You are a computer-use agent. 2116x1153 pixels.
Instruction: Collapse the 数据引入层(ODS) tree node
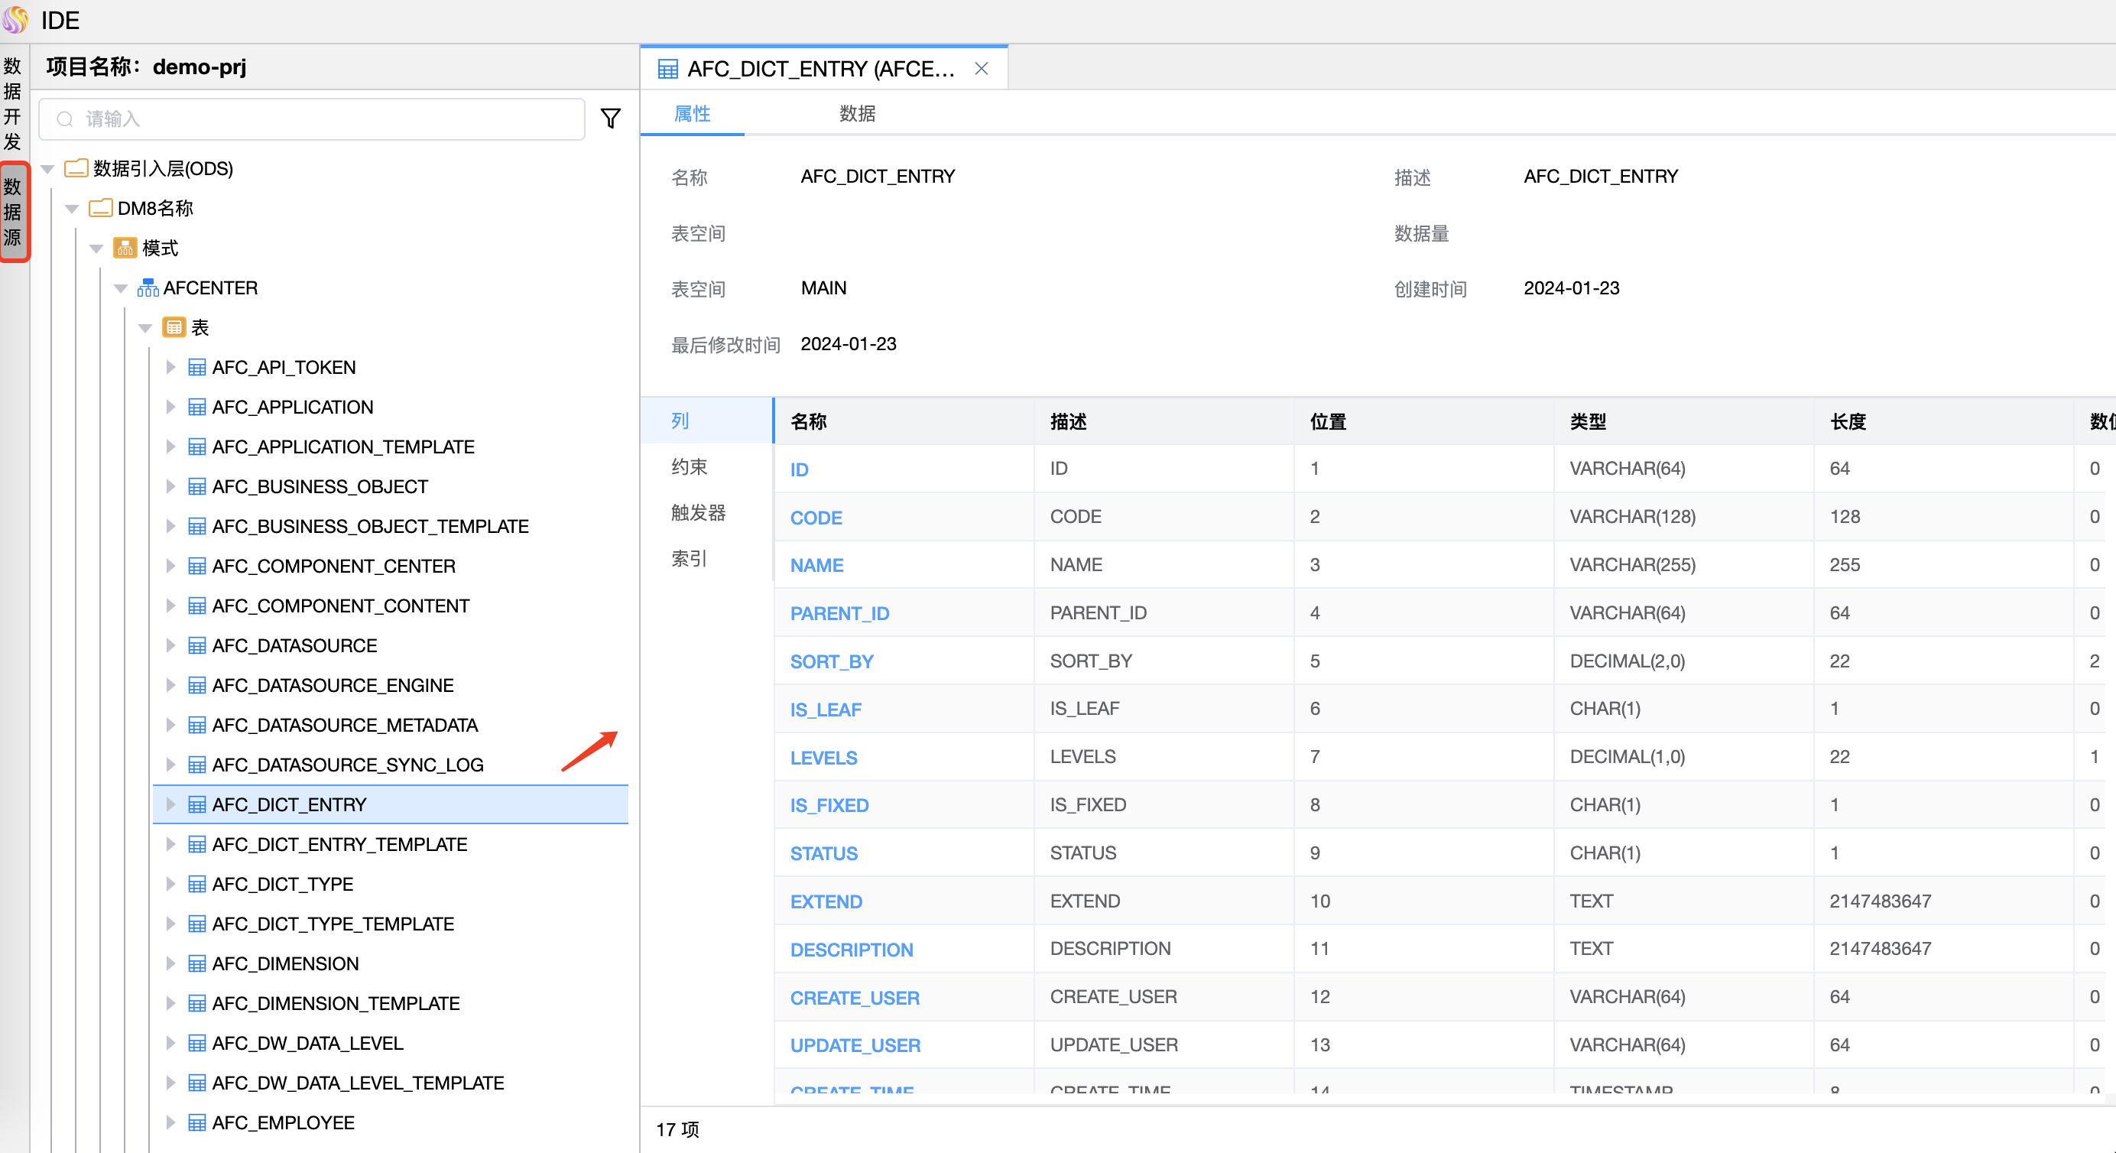(x=47, y=169)
